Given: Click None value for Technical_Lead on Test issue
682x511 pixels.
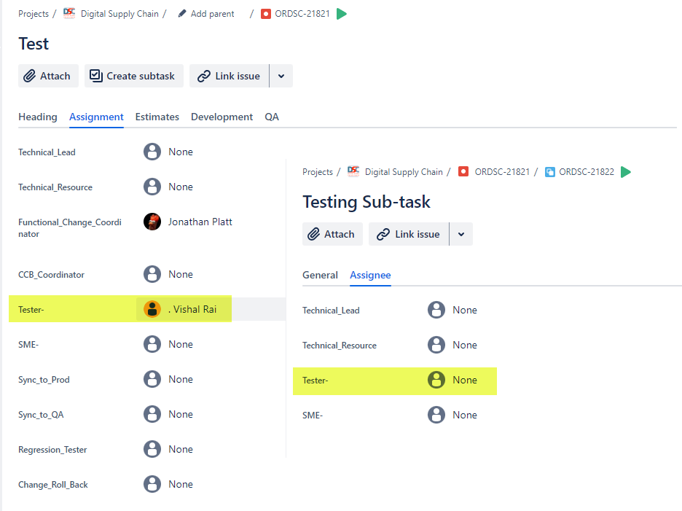Looking at the screenshot, I should pyautogui.click(x=181, y=152).
